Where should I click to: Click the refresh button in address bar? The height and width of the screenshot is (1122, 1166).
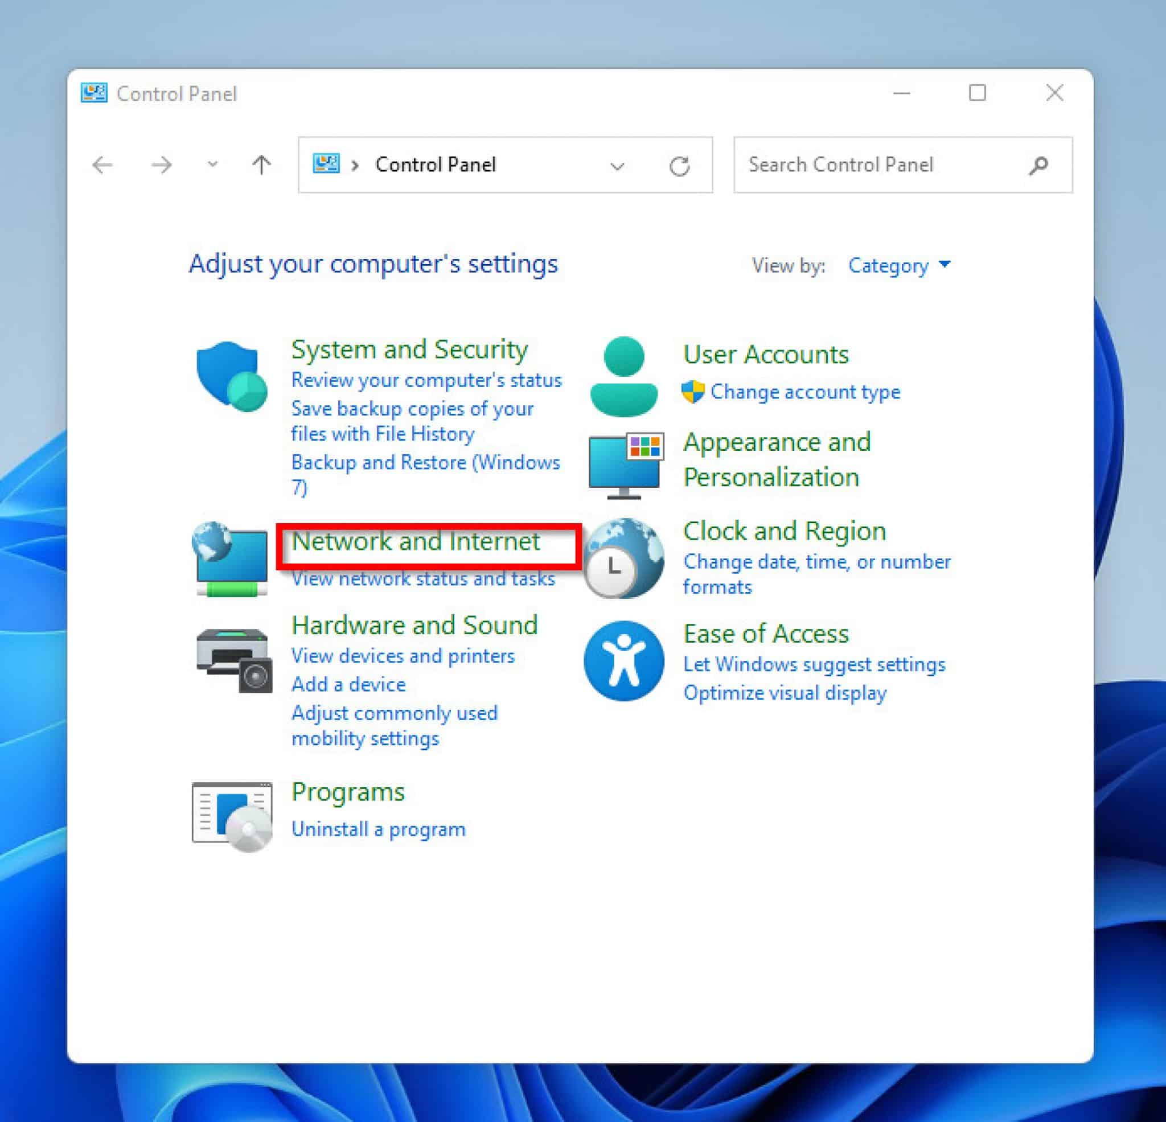coord(679,166)
